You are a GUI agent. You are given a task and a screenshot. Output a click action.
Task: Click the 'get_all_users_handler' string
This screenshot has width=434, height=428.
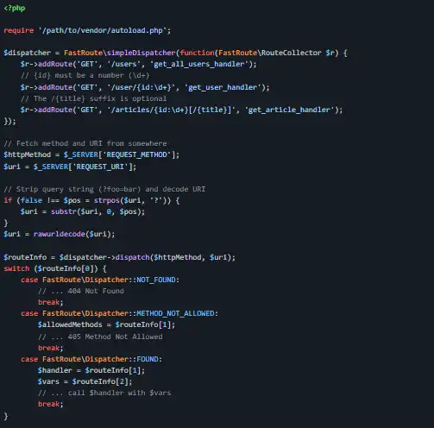(199, 64)
